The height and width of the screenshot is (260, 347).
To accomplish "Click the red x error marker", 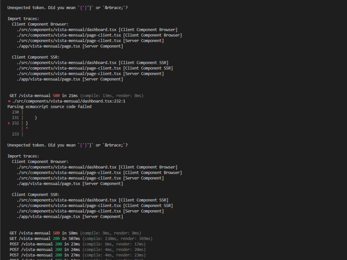I will click(x=9, y=101).
